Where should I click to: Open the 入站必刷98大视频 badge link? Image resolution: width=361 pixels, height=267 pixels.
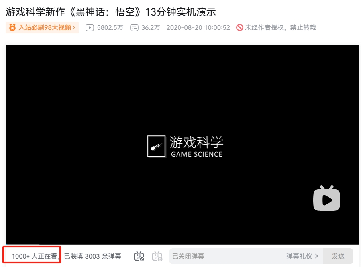(42, 27)
